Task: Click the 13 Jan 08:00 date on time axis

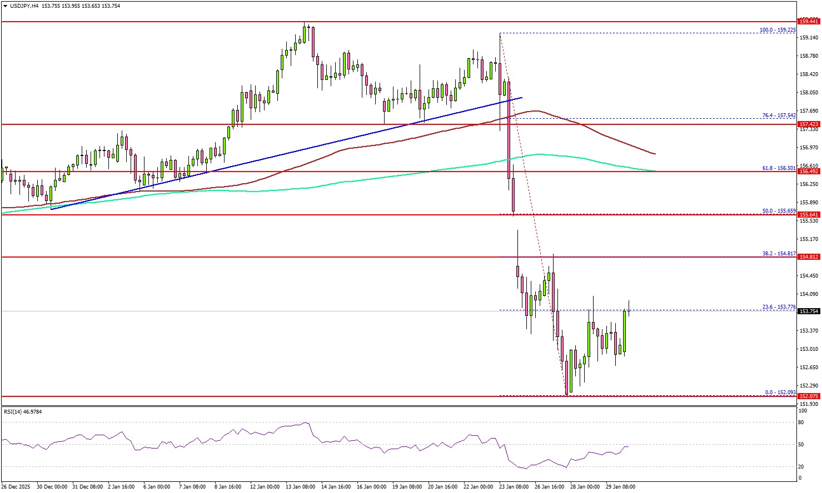Action: [x=300, y=487]
